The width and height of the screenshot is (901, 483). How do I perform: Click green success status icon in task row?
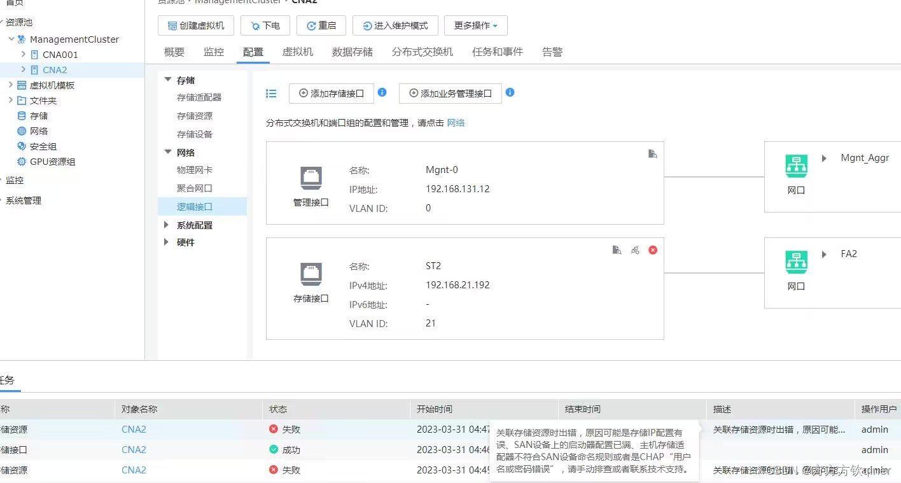(x=274, y=449)
